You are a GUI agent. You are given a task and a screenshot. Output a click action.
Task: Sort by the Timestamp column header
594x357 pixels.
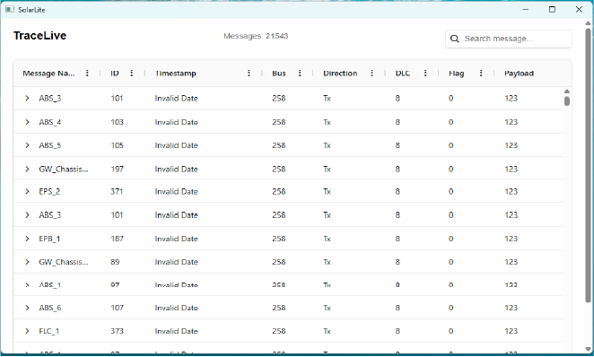[x=175, y=73]
